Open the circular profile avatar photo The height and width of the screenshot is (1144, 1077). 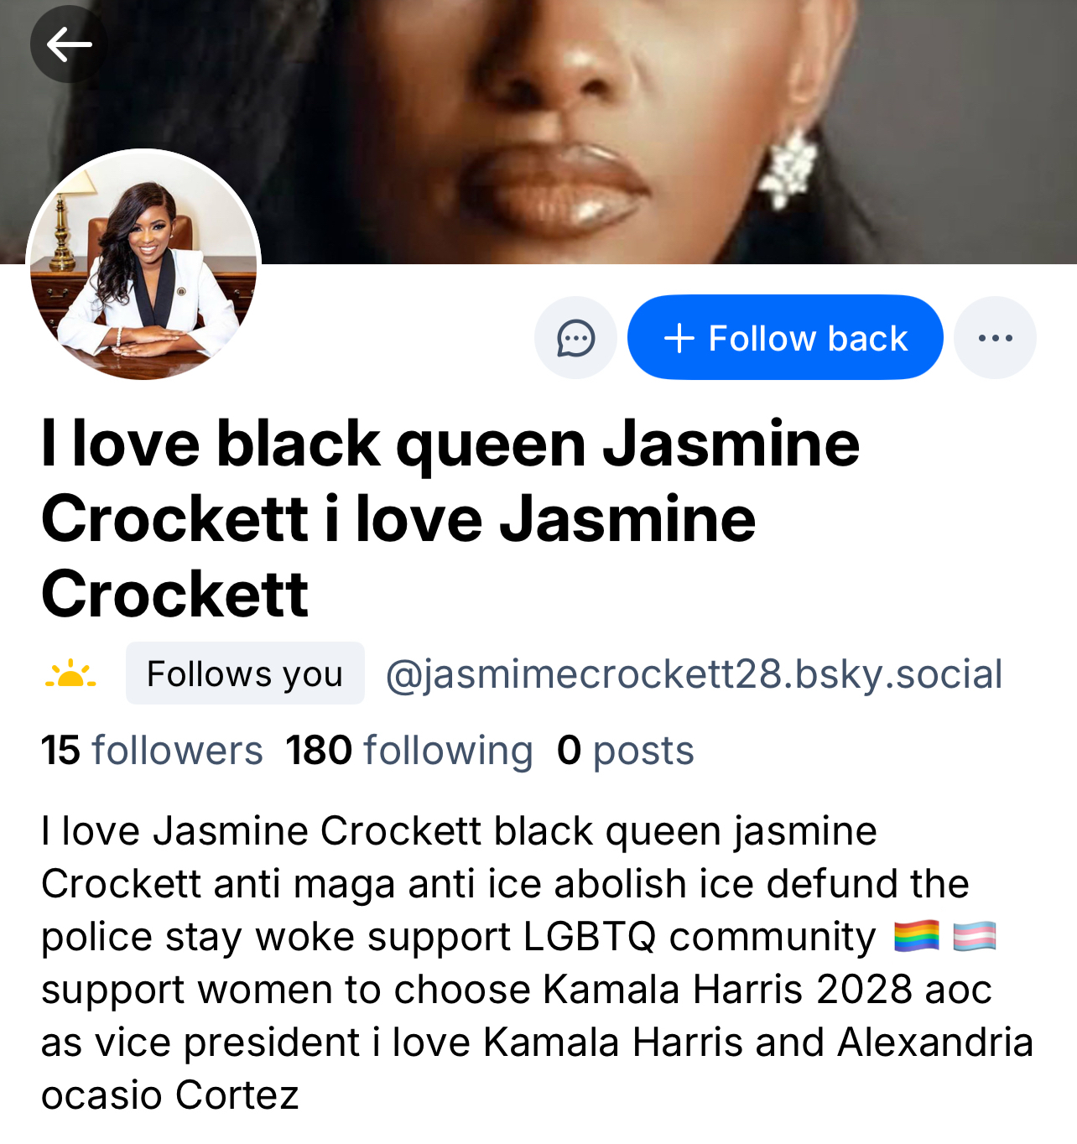(x=144, y=266)
